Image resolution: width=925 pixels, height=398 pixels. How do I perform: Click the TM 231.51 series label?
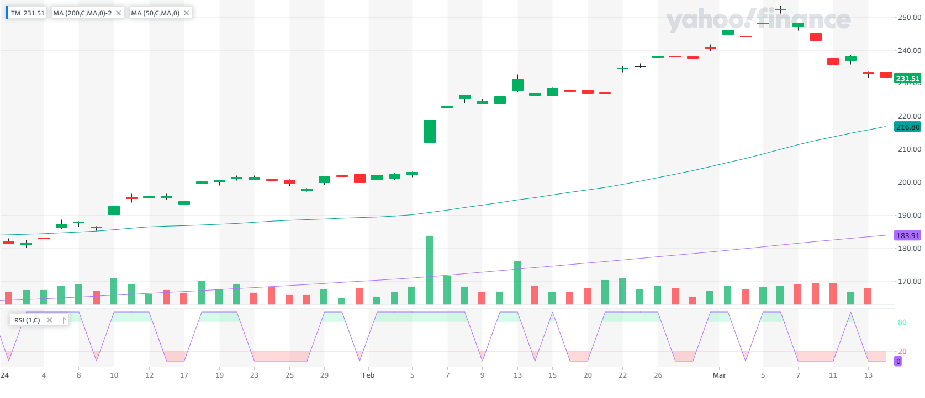(x=28, y=13)
